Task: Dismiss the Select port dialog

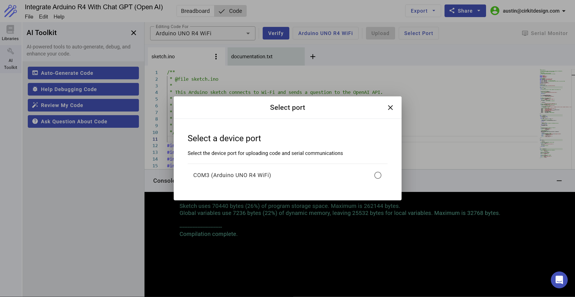Action: point(390,107)
